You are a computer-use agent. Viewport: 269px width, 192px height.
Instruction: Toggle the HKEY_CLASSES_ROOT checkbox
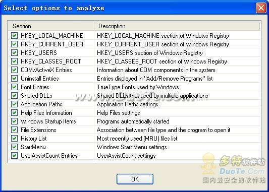(15, 61)
